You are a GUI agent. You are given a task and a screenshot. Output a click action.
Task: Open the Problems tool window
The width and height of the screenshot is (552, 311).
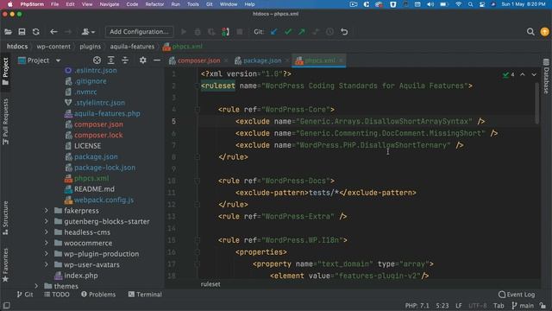pyautogui.click(x=98, y=295)
